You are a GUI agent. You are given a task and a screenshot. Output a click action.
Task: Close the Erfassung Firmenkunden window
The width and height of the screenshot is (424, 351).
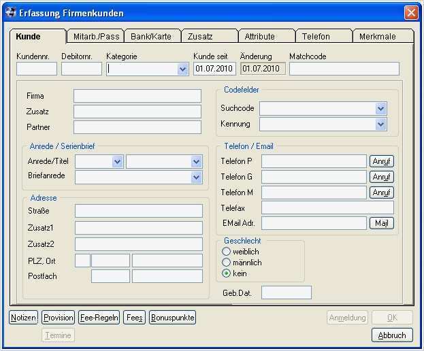pyautogui.click(x=411, y=13)
